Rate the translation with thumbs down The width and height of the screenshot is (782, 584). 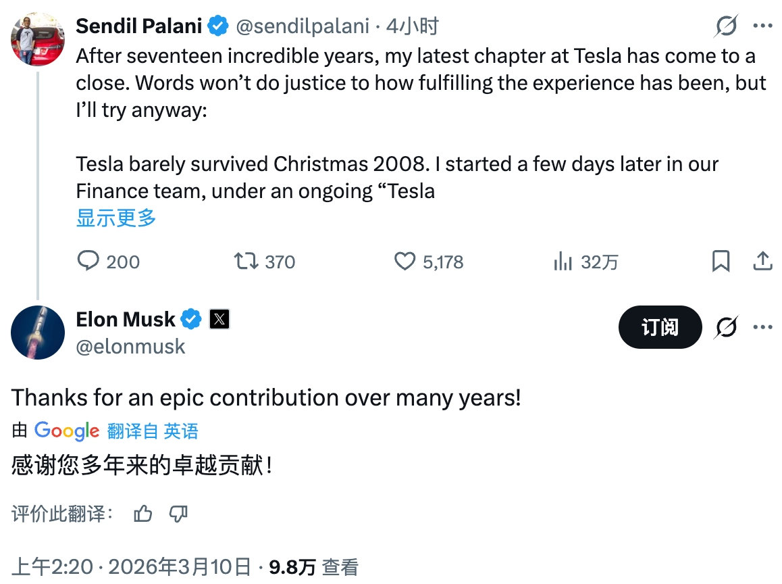click(x=178, y=514)
